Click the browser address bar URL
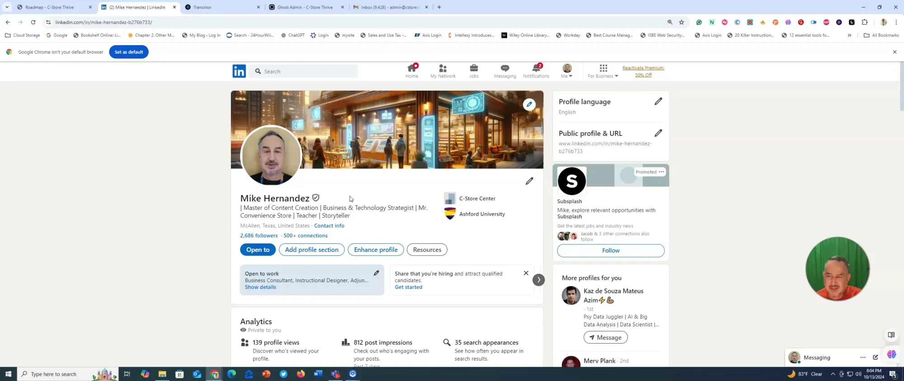Viewport: 904px width, 381px height. (x=104, y=22)
